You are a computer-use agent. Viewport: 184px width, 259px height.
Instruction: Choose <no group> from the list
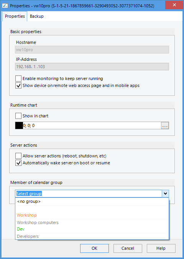tap(92, 202)
